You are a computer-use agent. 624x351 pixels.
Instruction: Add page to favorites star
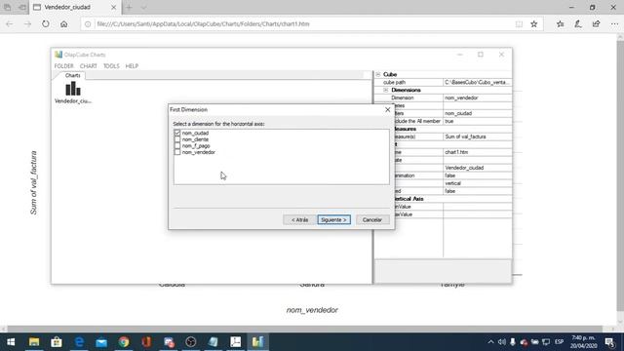pyautogui.click(x=534, y=23)
